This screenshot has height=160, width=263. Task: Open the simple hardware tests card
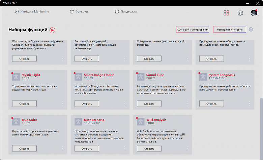211,58
